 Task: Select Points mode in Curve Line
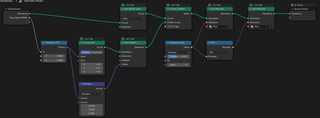(x=86, y=52)
